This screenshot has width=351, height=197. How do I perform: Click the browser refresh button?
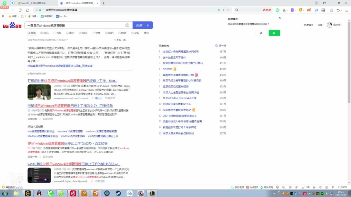tap(20, 10)
